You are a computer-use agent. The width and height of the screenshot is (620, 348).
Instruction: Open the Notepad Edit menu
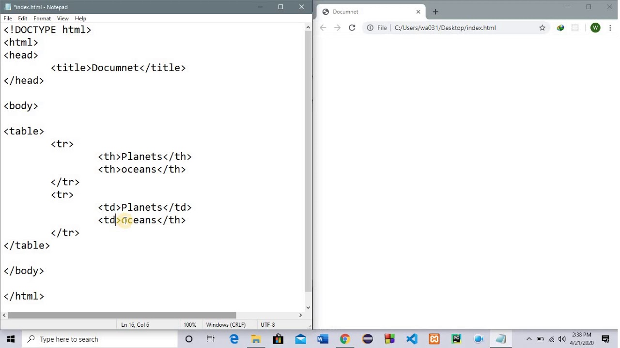[x=23, y=18]
